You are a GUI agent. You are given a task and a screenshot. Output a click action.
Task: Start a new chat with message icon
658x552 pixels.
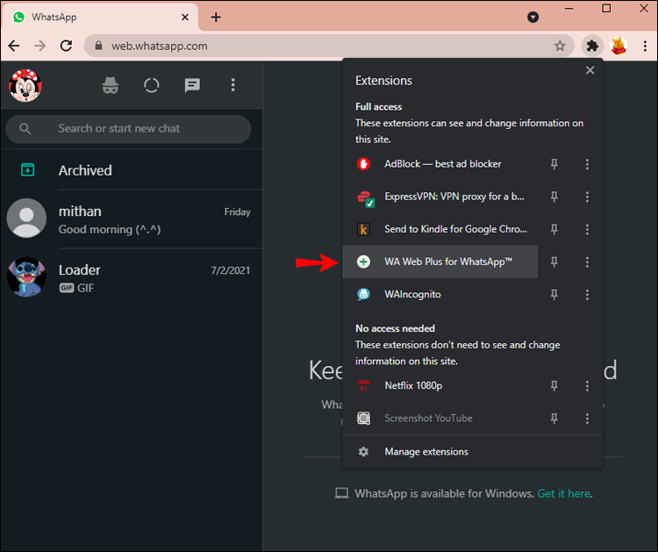192,85
